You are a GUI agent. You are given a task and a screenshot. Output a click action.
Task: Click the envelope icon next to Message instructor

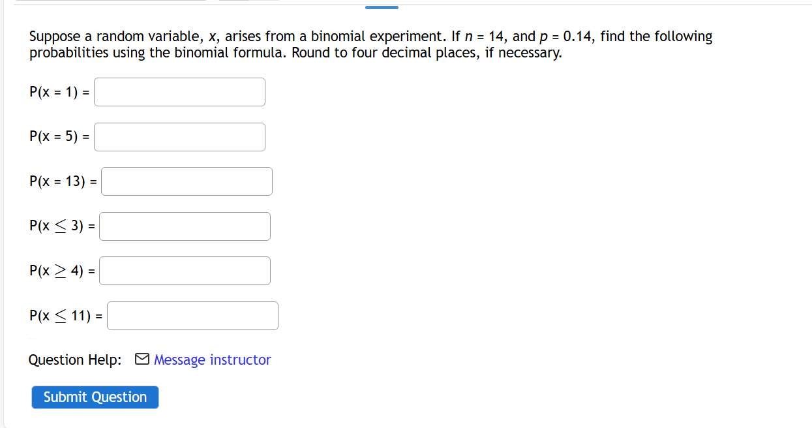point(142,358)
